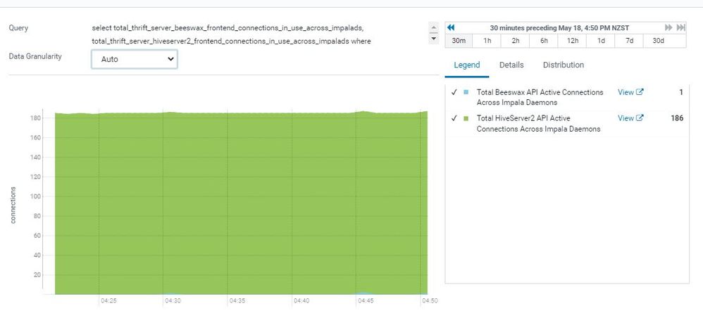
Task: Set time range to 1h
Action: click(487, 41)
